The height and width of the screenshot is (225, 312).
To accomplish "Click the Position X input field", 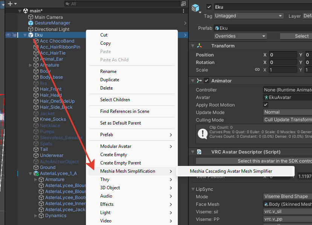I will click(x=283, y=55).
